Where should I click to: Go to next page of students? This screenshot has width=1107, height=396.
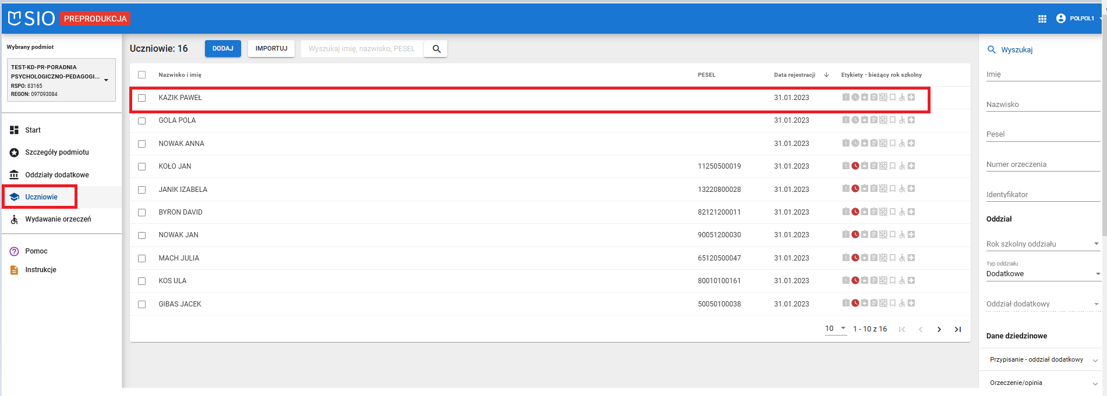[x=939, y=329]
